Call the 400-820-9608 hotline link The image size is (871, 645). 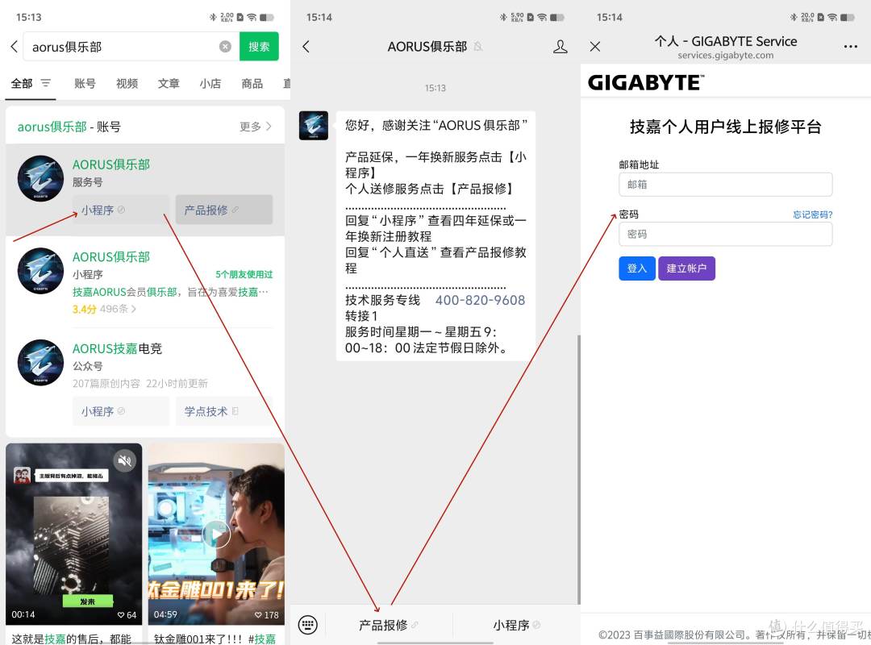coord(480,300)
